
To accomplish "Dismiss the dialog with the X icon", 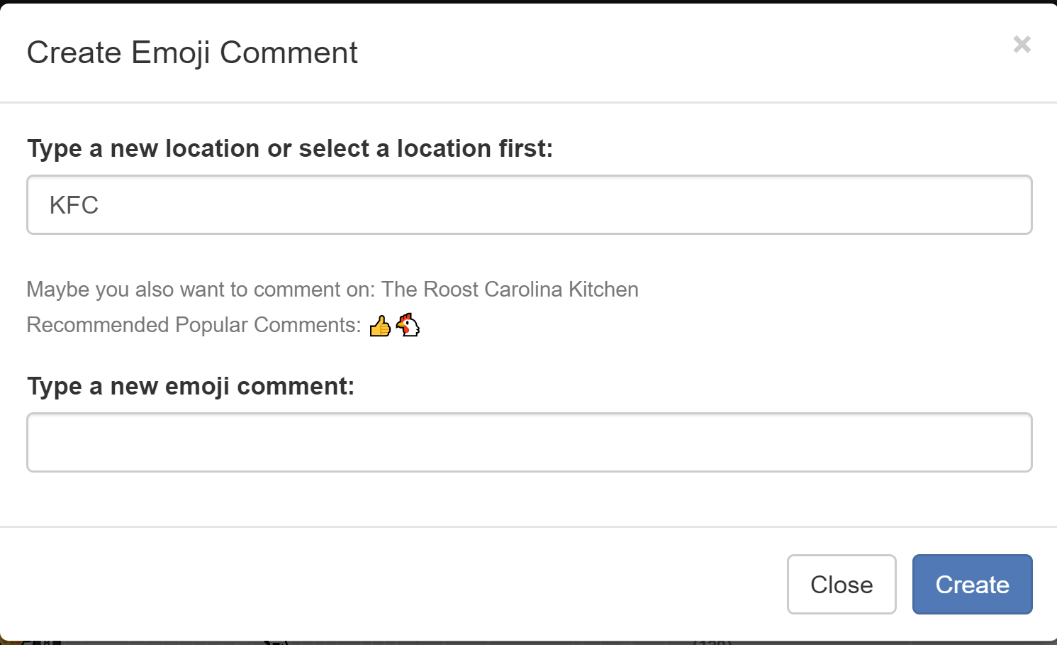I will (1022, 45).
